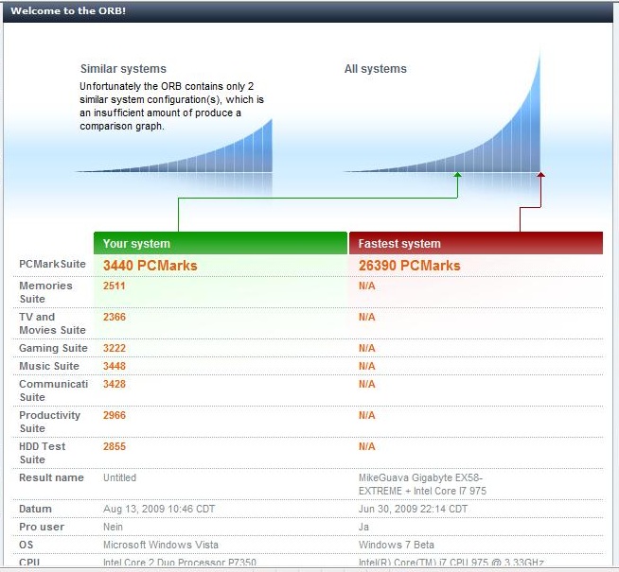This screenshot has width=619, height=572.
Task: Click the 'Productivity Suite' row label
Action: 49,422
